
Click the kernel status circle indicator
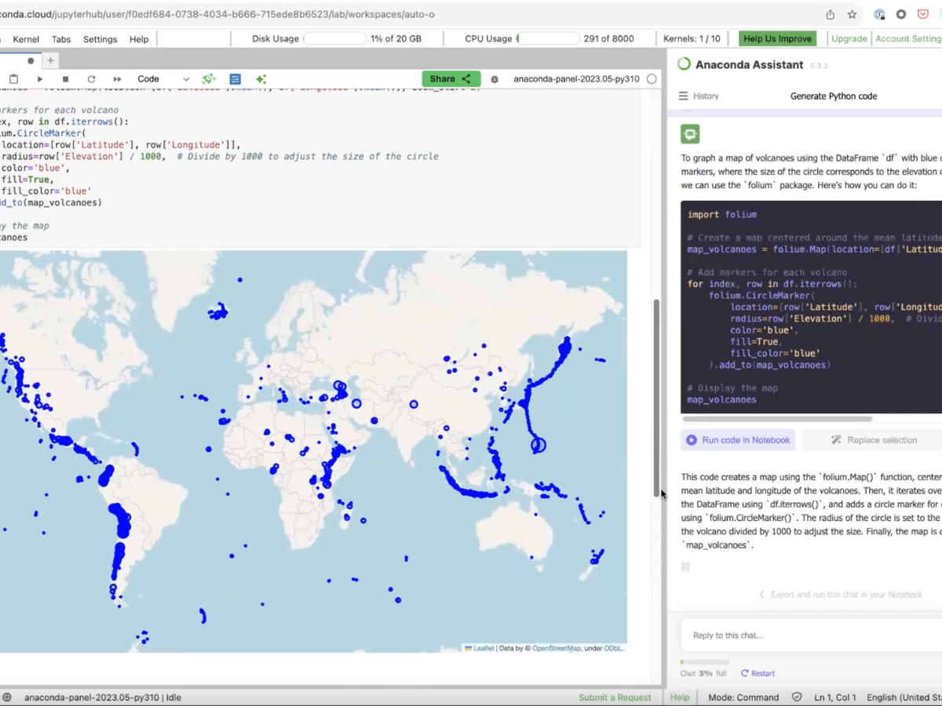[x=652, y=79]
